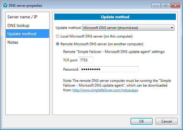Click the blue Update method header bar

click(x=115, y=17)
